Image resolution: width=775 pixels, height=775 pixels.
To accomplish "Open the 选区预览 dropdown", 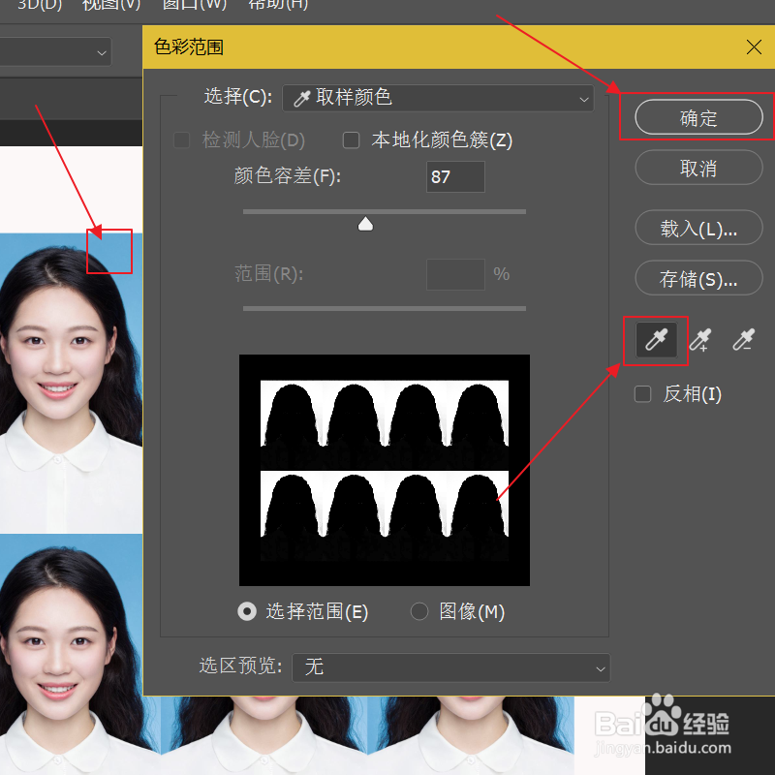I will pyautogui.click(x=450, y=667).
